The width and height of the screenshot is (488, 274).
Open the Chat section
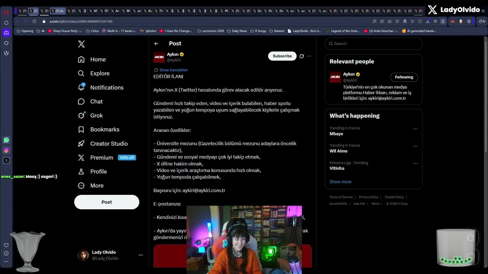[90, 102]
